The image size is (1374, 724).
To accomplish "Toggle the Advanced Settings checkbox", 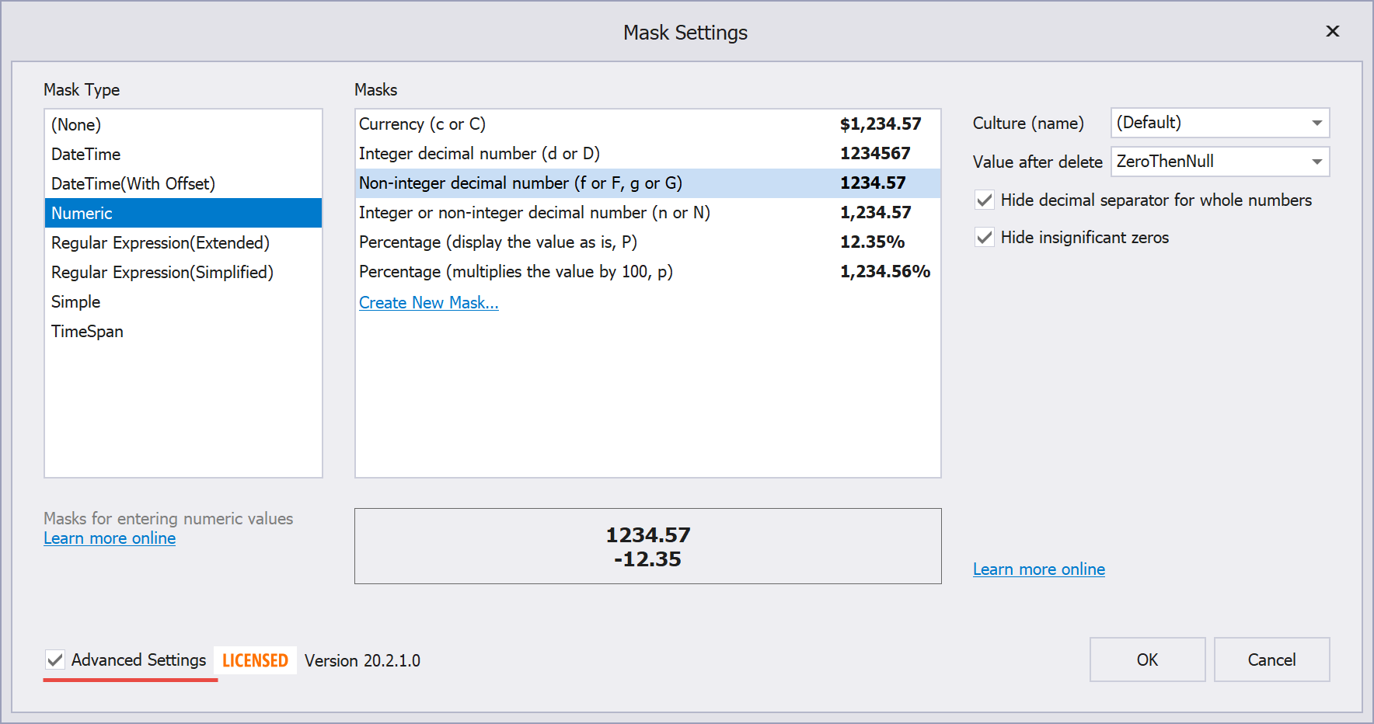I will point(55,660).
